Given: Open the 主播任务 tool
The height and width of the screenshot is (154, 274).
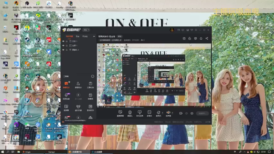Looking at the screenshot, I should (x=90, y=85).
